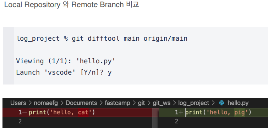This screenshot has height=128, width=268.
Task: Select the 'fastcamp' breadcrumb folder
Action: coord(117,103)
